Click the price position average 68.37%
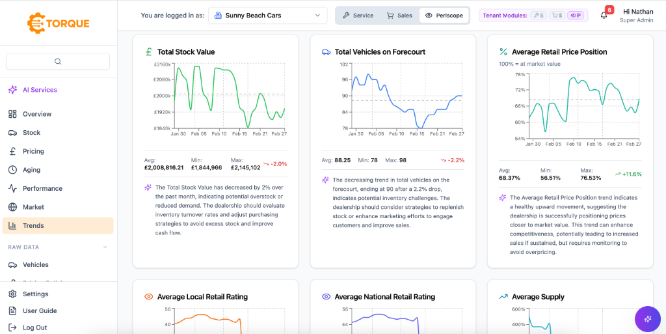Image resolution: width=666 pixels, height=334 pixels. click(x=509, y=178)
